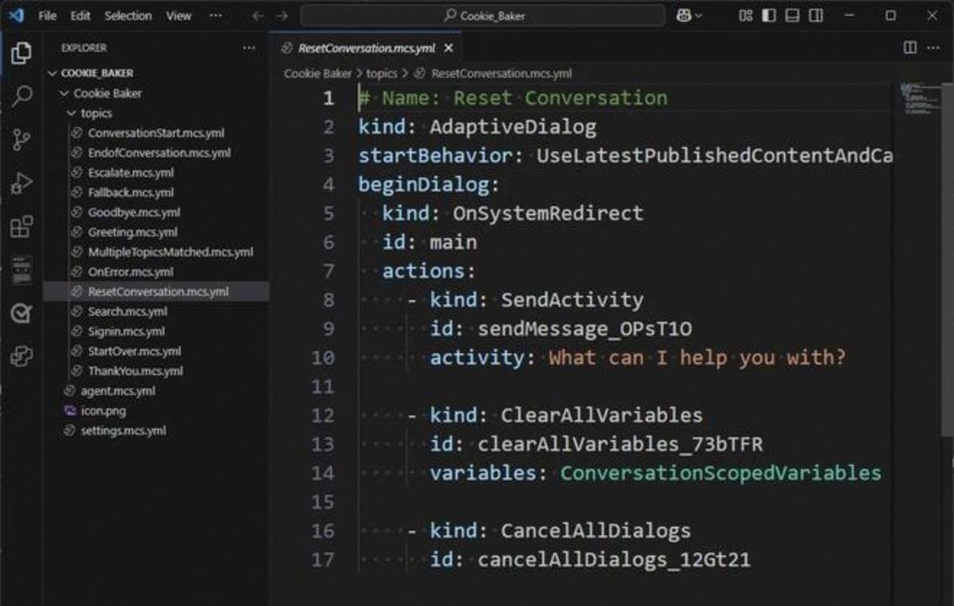
Task: Open Goodbye.mcs.yml file
Action: point(156,212)
